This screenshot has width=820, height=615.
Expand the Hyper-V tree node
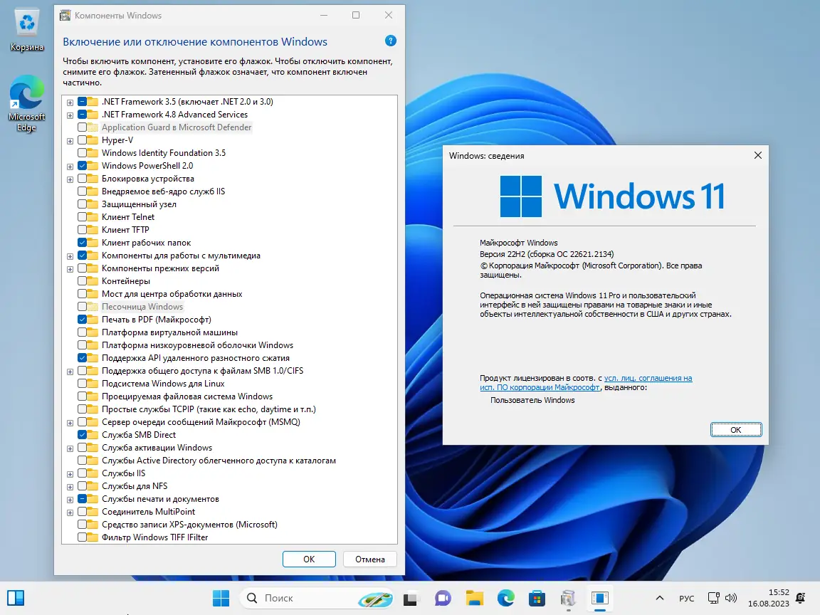pos(70,141)
